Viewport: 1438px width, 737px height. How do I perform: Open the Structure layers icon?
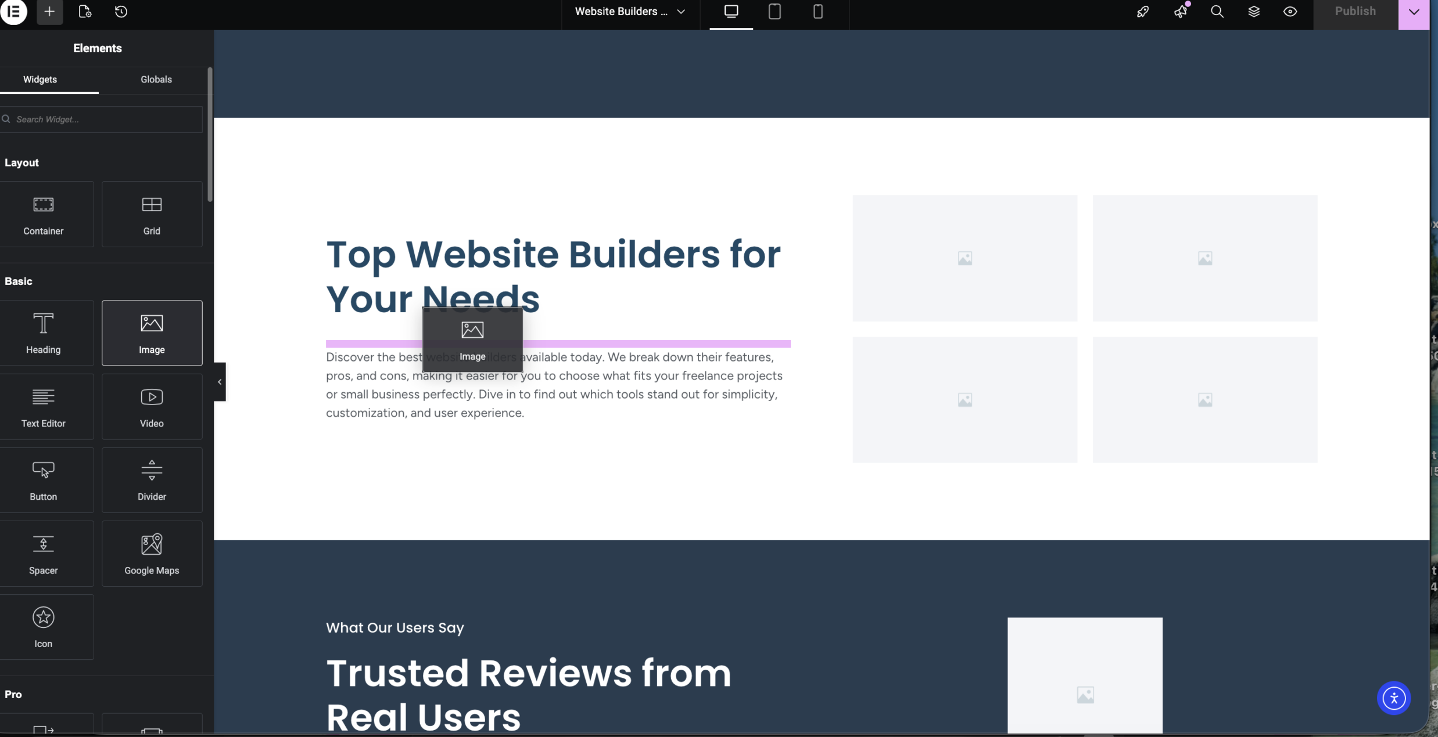click(x=1253, y=12)
